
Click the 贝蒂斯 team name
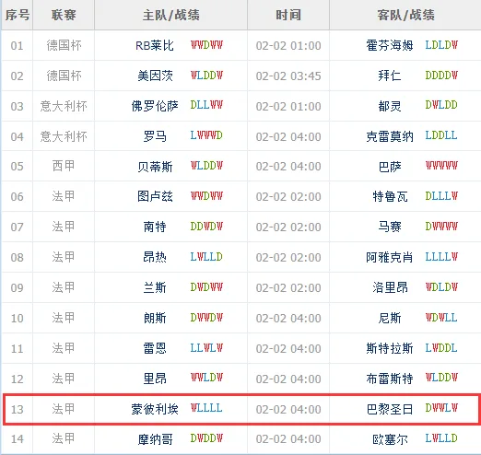point(155,167)
